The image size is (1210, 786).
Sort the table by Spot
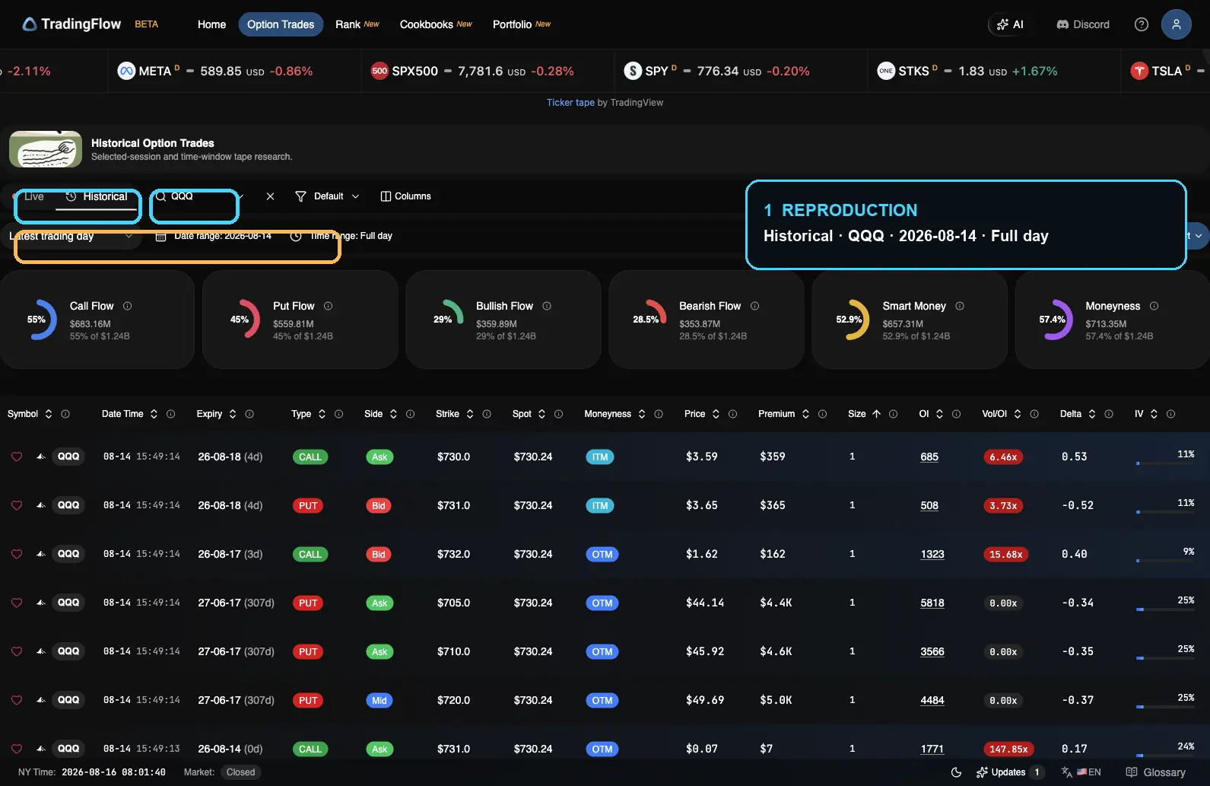click(x=541, y=414)
